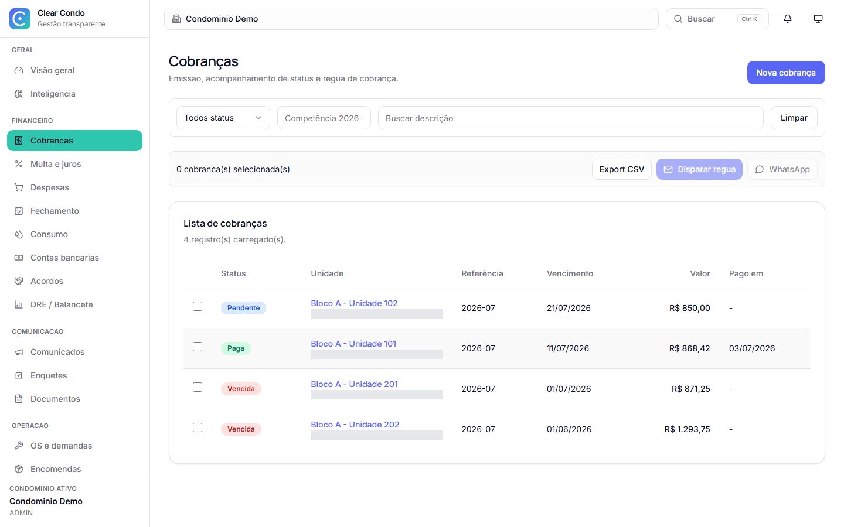Click the Clear Condo logo icon
The width and height of the screenshot is (844, 527).
20,19
